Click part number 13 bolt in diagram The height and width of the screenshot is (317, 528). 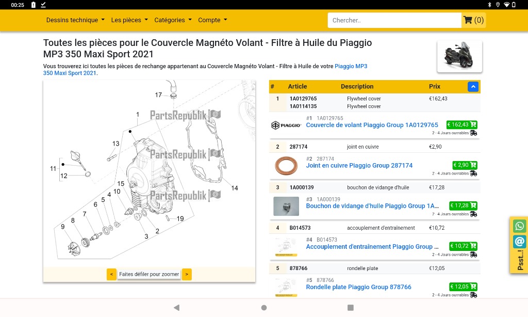(x=116, y=144)
